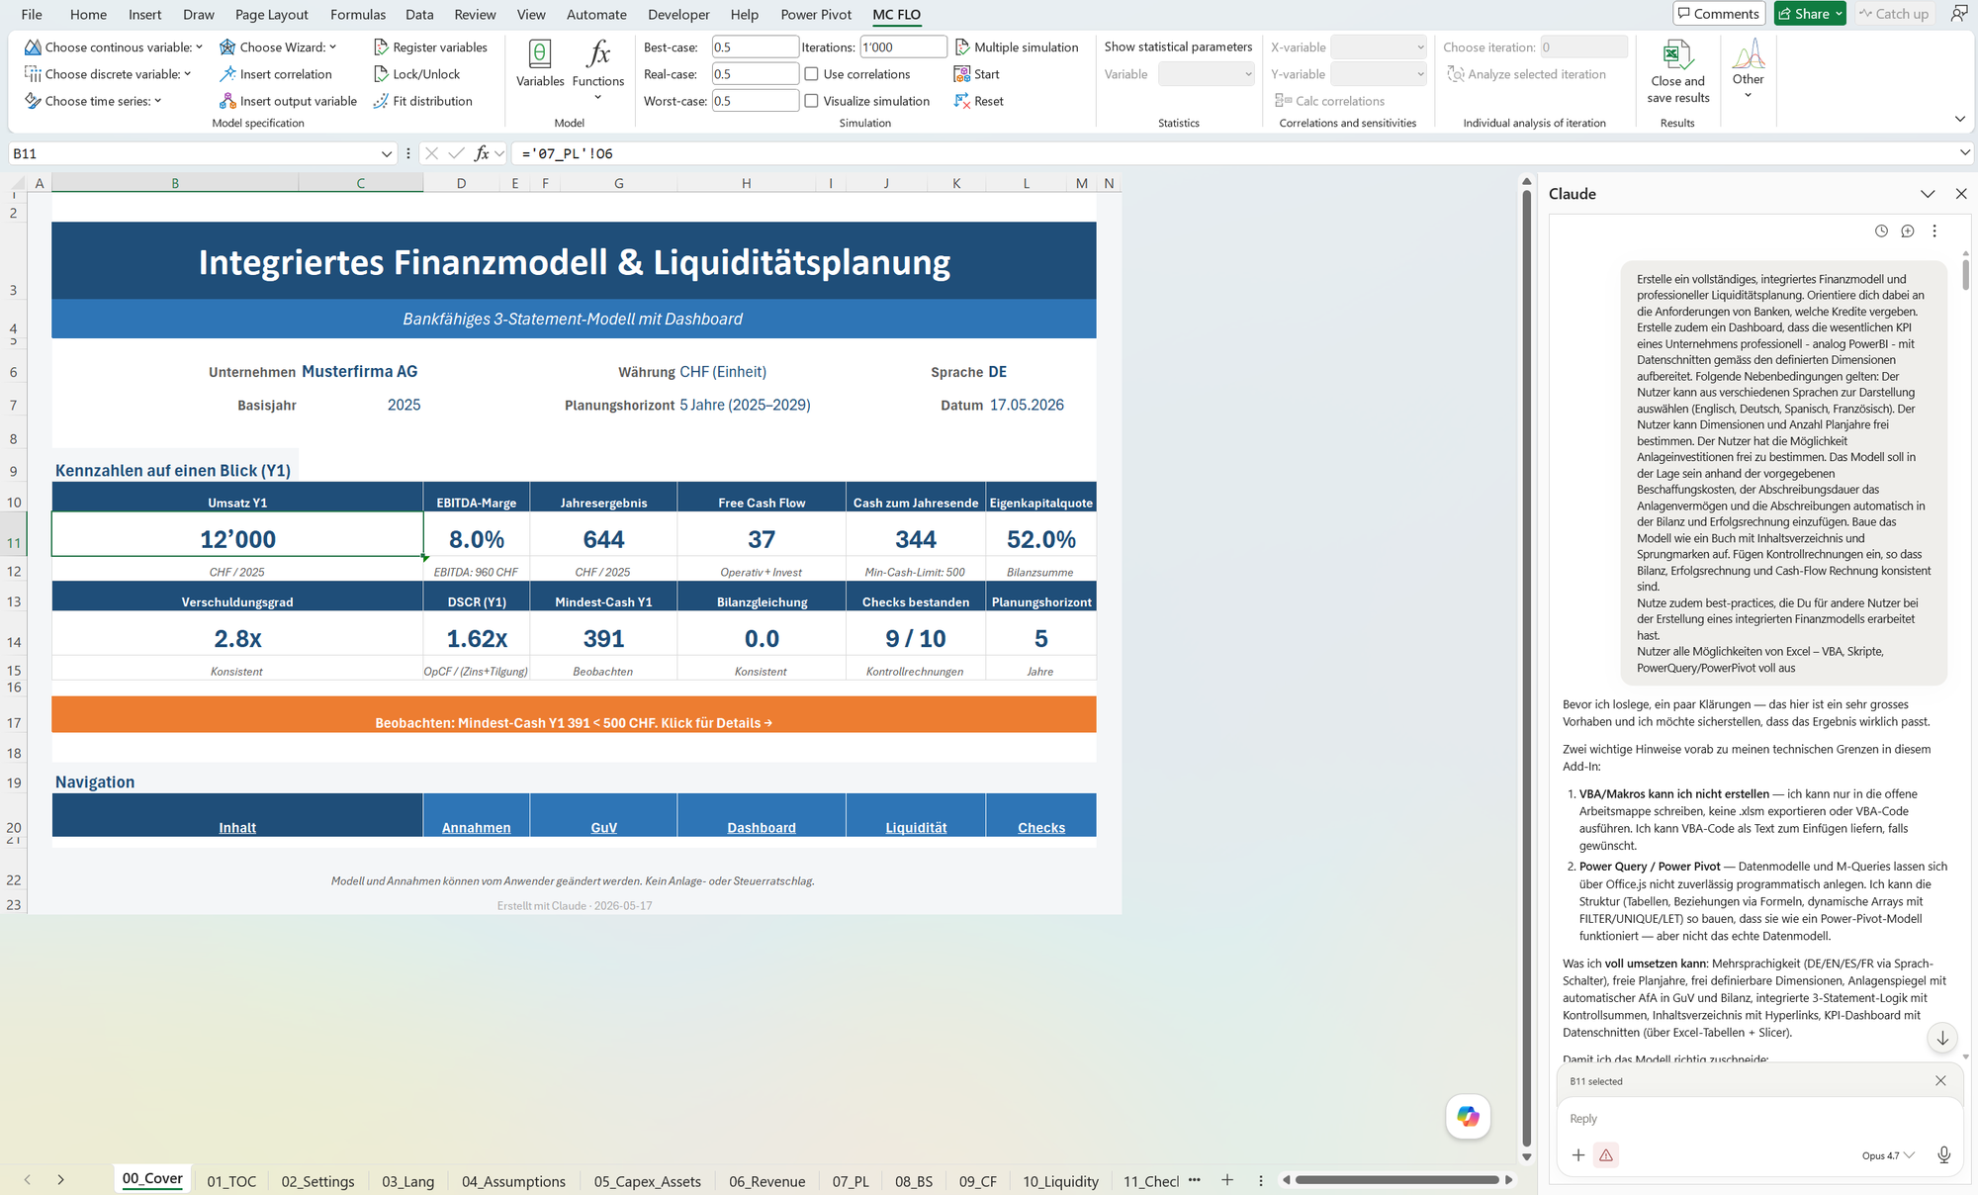1978x1195 pixels.
Task: Open the Comments button
Action: pos(1718,14)
